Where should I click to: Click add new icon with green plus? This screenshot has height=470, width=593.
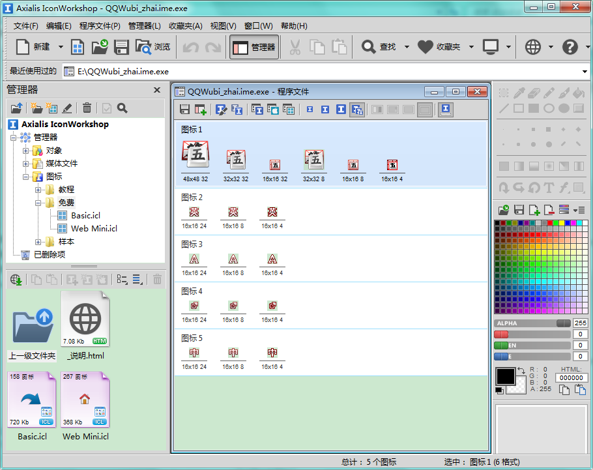[201, 110]
